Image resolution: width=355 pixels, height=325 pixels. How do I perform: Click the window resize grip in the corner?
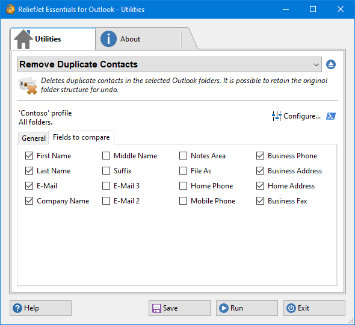point(351,321)
